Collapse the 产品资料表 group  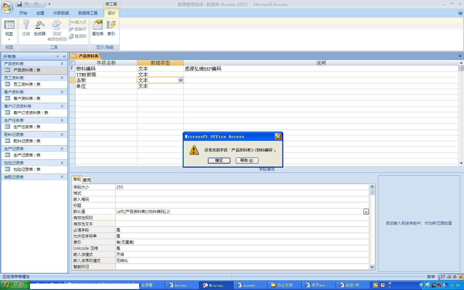click(62, 63)
